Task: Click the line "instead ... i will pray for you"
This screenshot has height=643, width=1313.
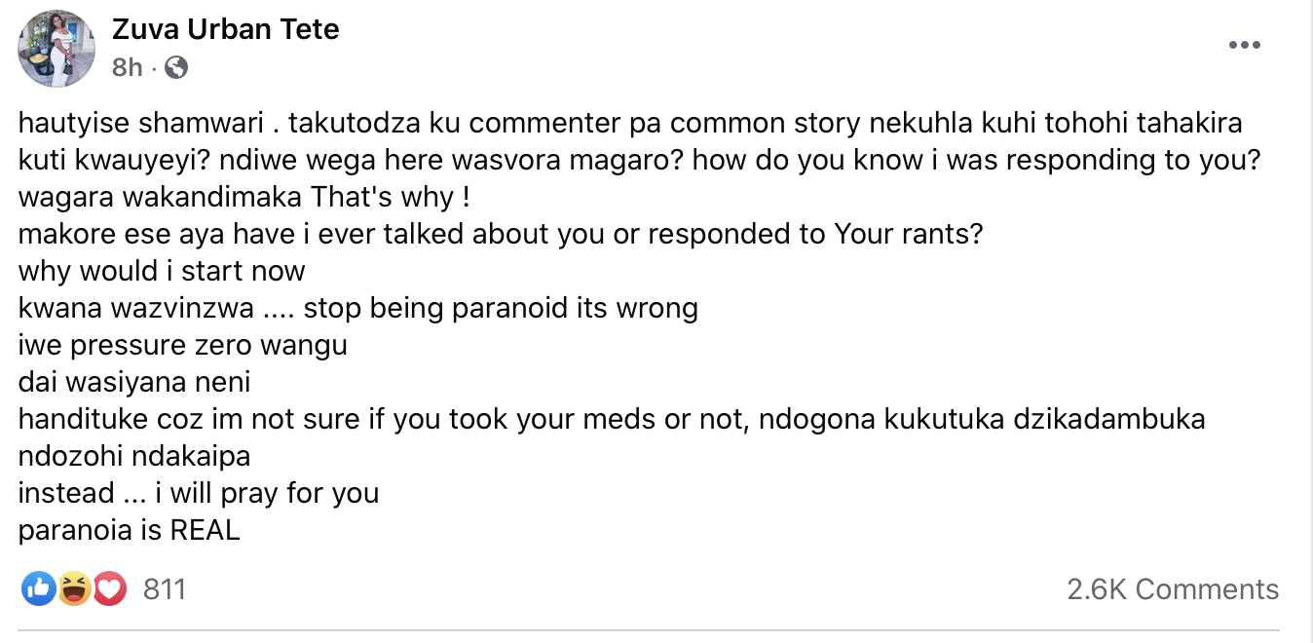Action: [199, 493]
